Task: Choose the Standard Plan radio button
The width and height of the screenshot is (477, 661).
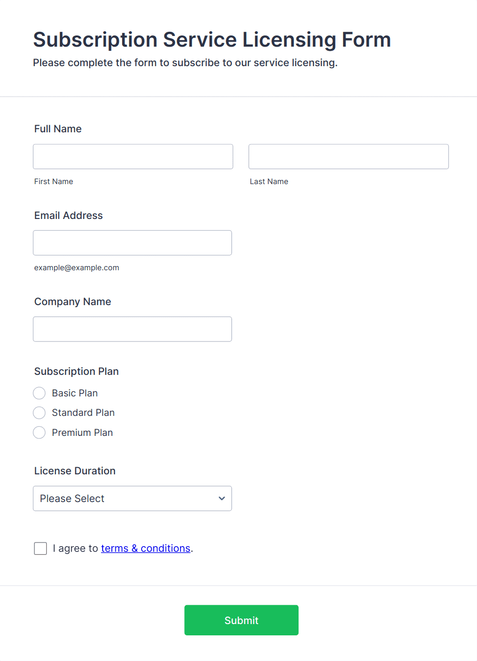Action: pyautogui.click(x=39, y=413)
